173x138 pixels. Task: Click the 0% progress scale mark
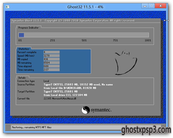click(20, 40)
